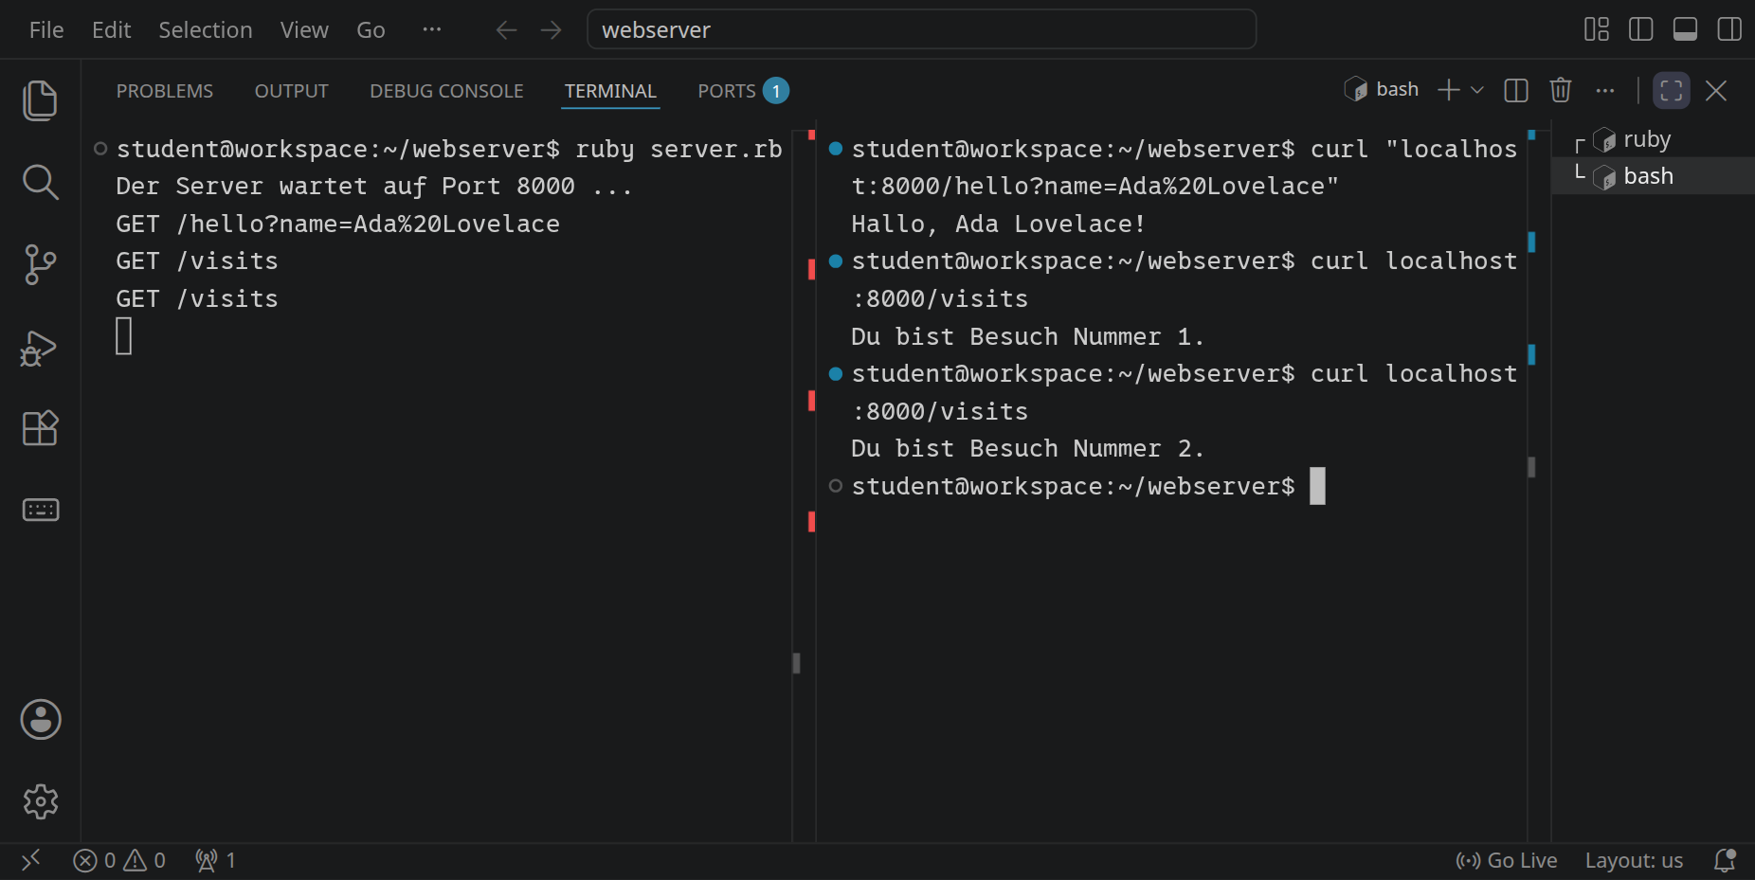Open the File menu

pyautogui.click(x=46, y=30)
